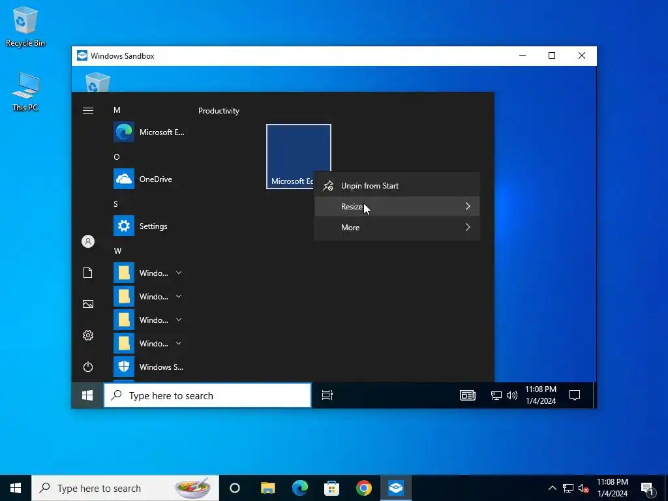Click host taskbar clock and date
The height and width of the screenshot is (501, 668).
[x=612, y=488]
